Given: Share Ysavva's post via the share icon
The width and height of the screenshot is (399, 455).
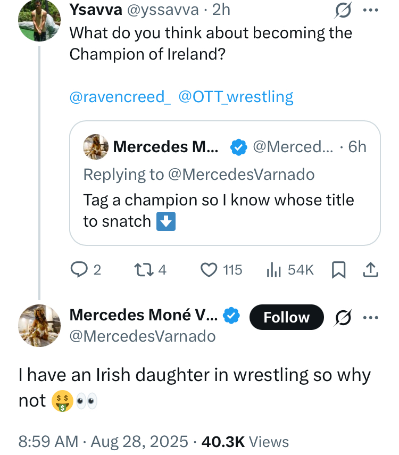Looking at the screenshot, I should click(x=370, y=270).
